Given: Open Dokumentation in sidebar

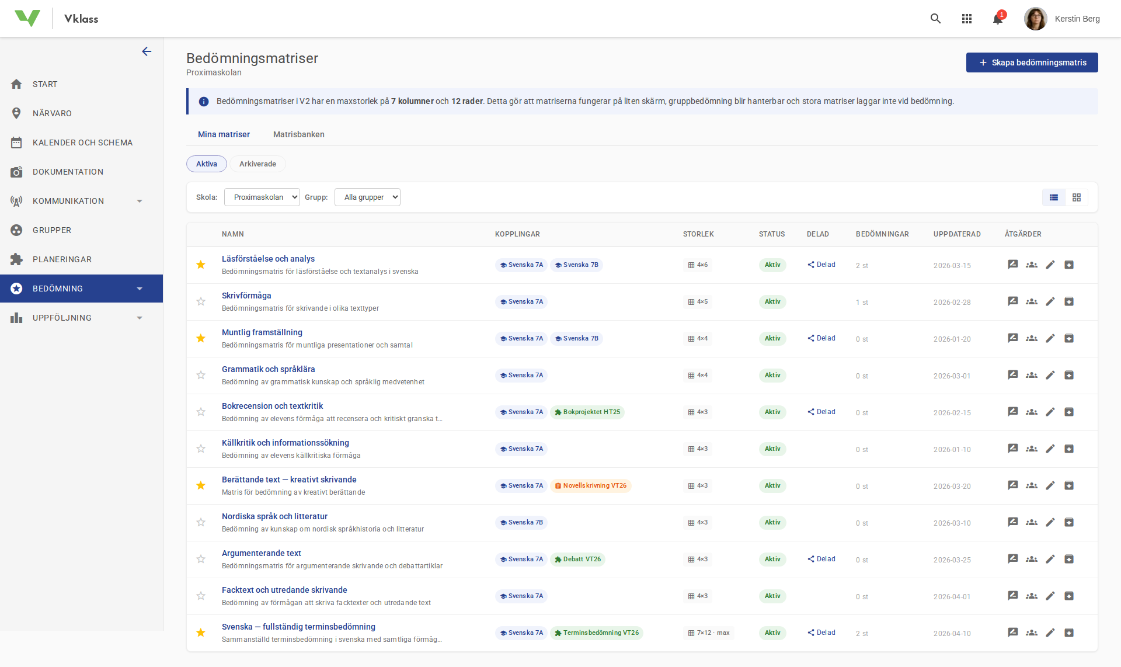Looking at the screenshot, I should [81, 172].
